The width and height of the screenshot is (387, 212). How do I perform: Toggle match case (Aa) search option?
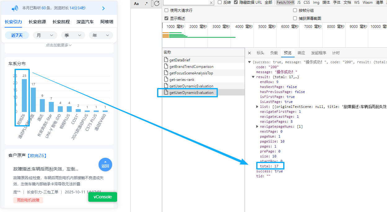(x=136, y=3)
